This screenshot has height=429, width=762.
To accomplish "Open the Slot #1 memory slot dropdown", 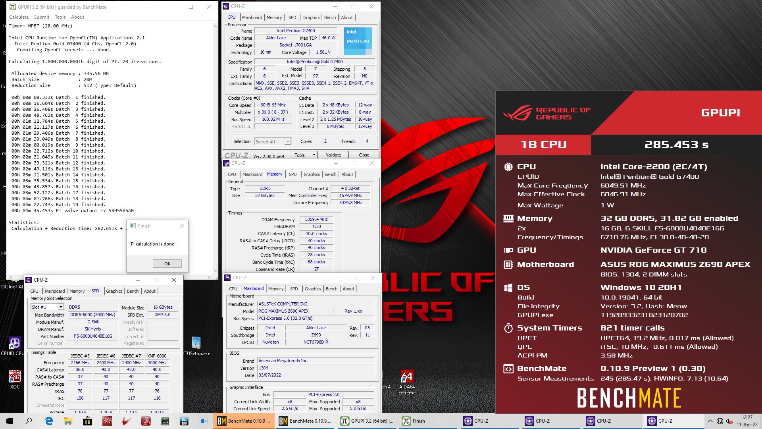I will click(x=47, y=307).
